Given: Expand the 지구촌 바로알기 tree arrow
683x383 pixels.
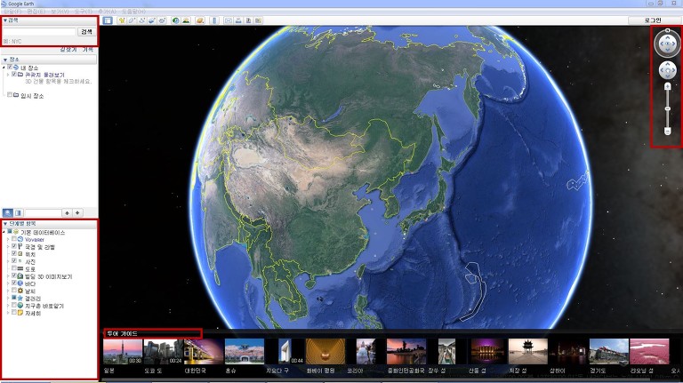Looking at the screenshot, I should click(8, 306).
